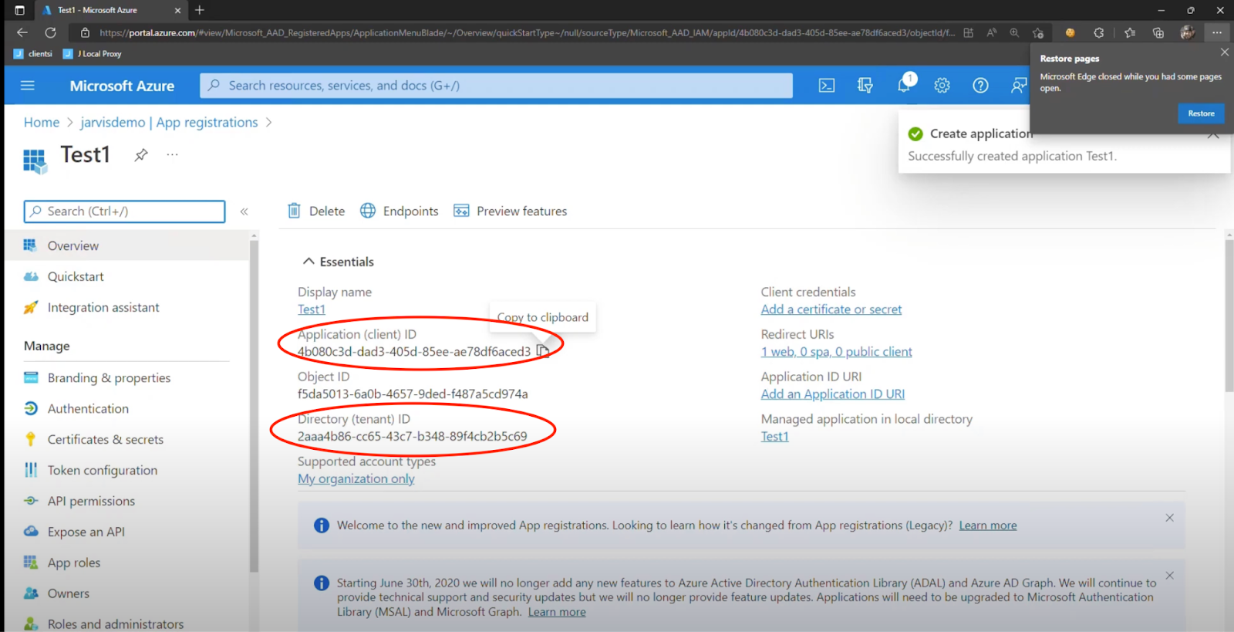1234x632 pixels.
Task: Open Preview features in command bar
Action: [510, 211]
